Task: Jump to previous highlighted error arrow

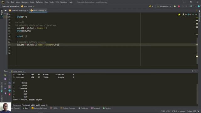Action: pos(193,14)
